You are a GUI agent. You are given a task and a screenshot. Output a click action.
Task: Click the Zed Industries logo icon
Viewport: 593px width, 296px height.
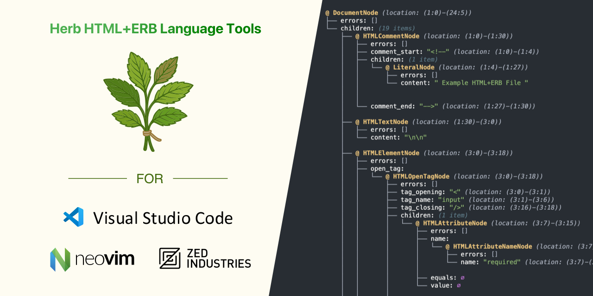click(169, 259)
